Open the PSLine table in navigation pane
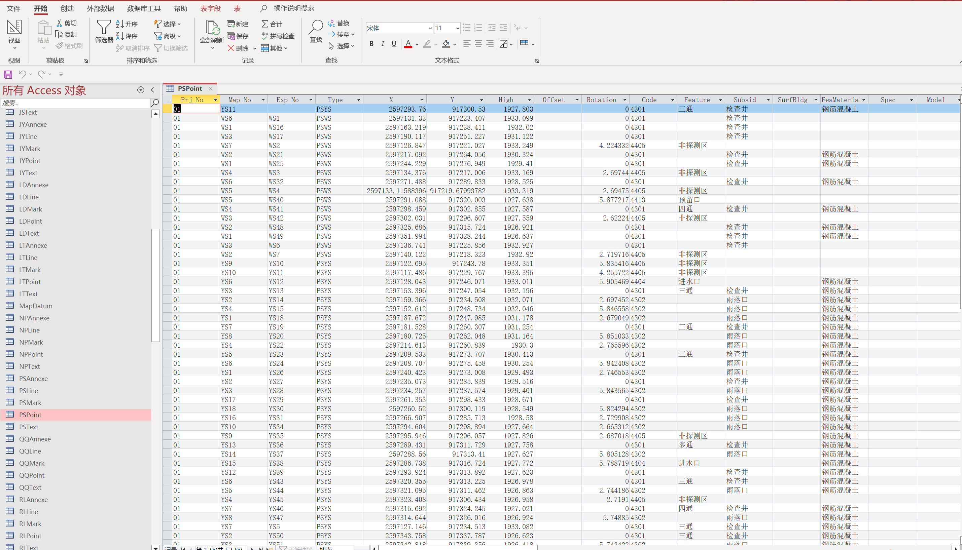This screenshot has width=962, height=550. click(29, 391)
